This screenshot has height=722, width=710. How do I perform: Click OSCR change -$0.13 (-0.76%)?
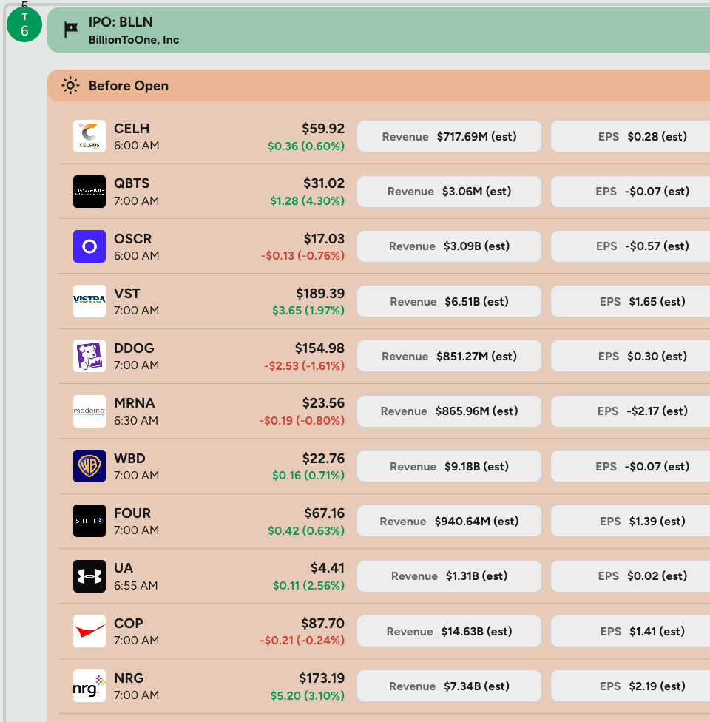pos(303,255)
